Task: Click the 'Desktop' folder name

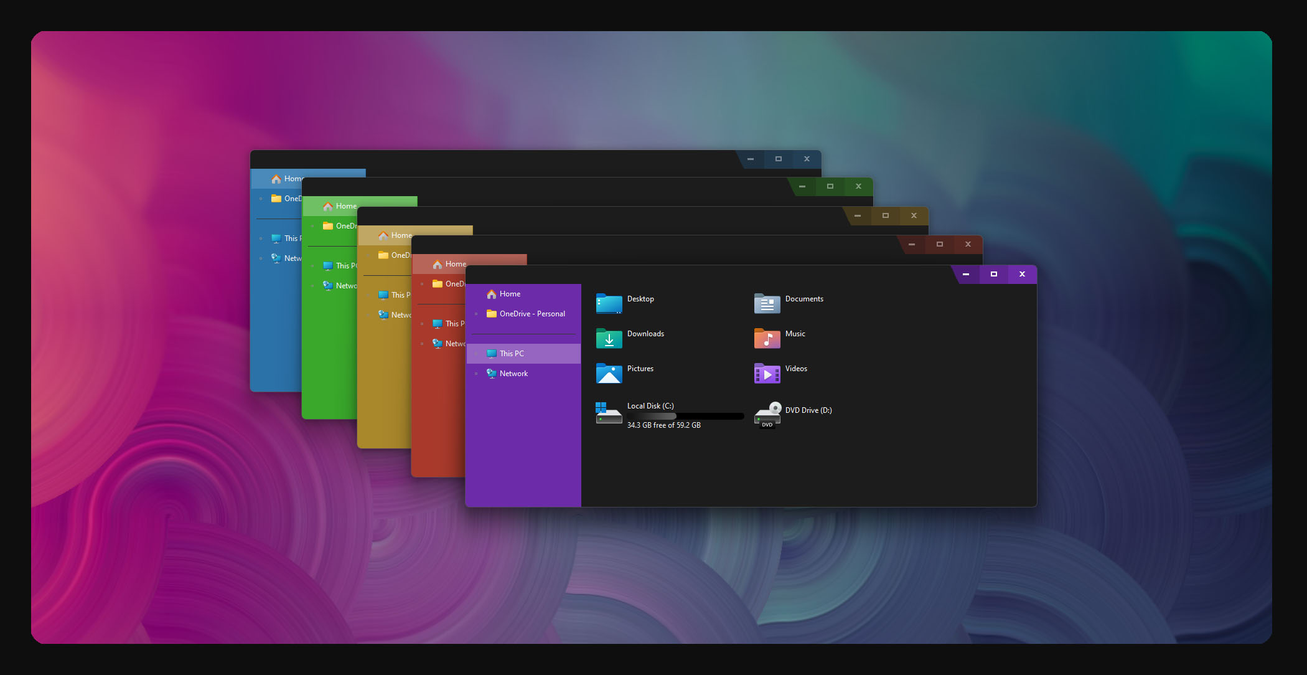Action: click(x=640, y=299)
